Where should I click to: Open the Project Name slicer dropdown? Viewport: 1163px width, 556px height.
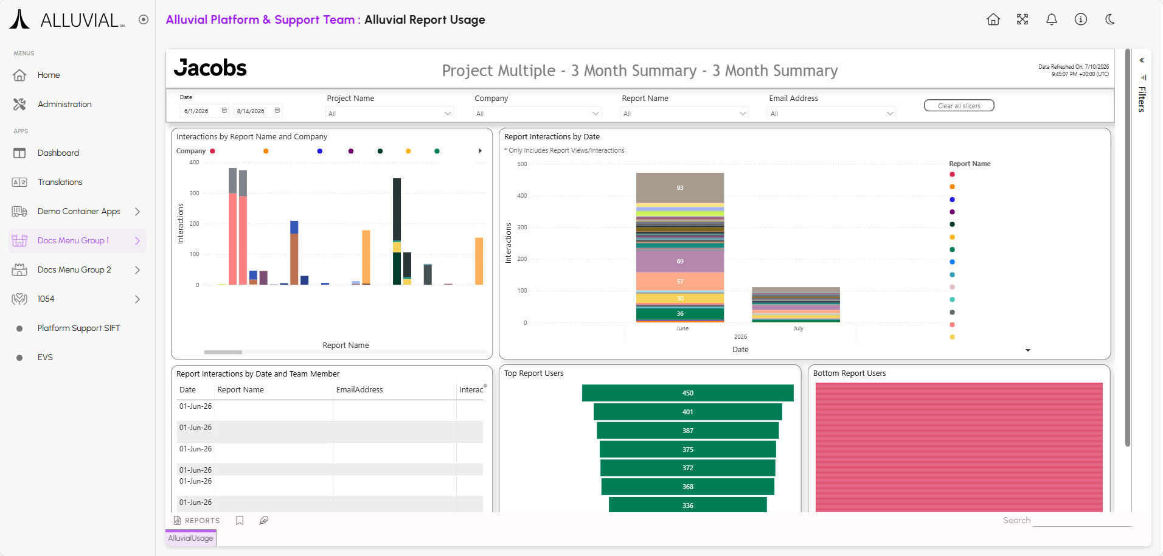pos(389,114)
